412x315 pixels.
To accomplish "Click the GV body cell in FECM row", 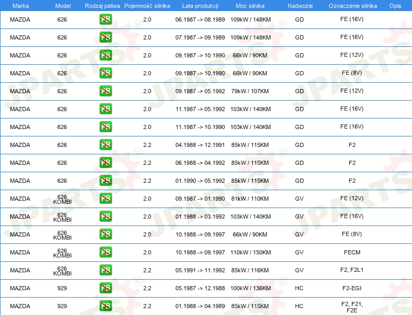I will [299, 252].
